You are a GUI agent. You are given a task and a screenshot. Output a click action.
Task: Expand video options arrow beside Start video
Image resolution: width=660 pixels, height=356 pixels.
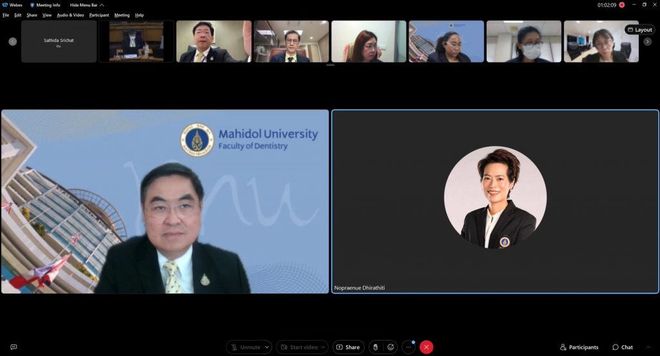[x=324, y=347]
